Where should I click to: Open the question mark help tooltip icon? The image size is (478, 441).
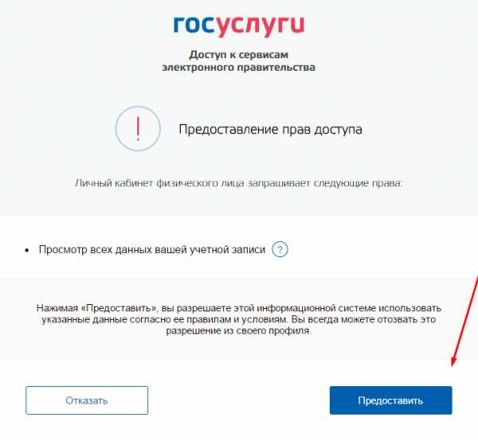(x=280, y=249)
